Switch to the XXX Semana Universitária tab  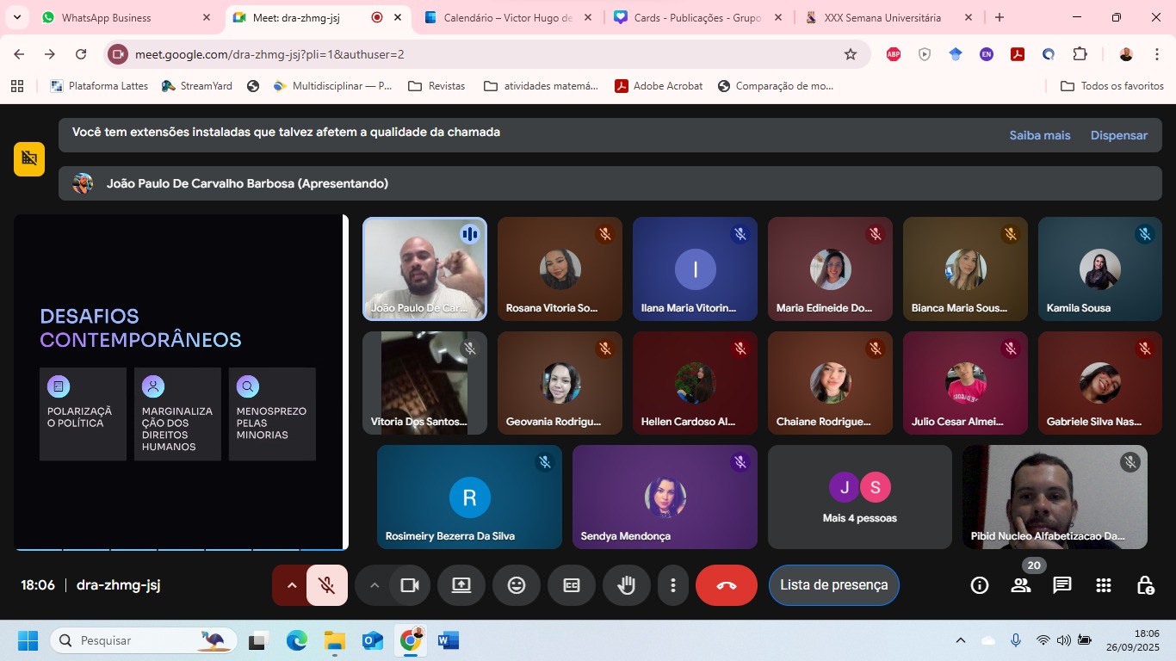[882, 17]
